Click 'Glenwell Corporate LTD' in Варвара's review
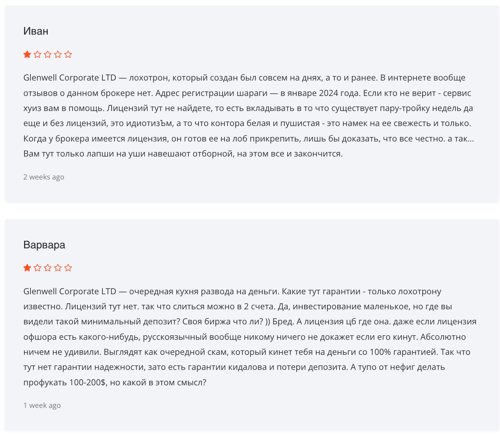Screen dimensions: 500x438 [70, 292]
